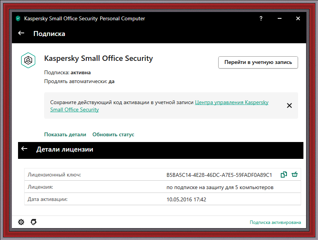Go back using the Подписка arrow

click(x=21, y=33)
